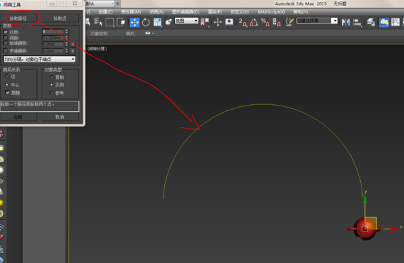Select the Move tool in toolbar
Viewport: 404px width, 263px height.
[135, 22]
